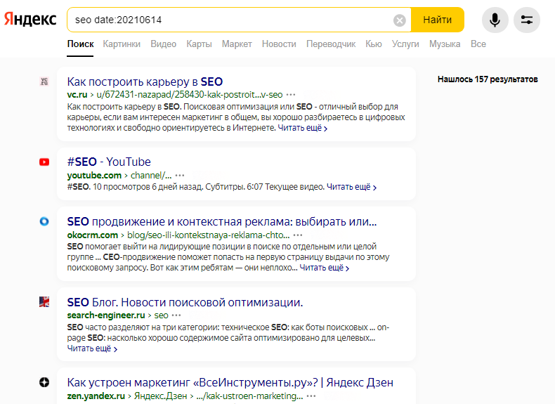Screen dimensions: 555x404
Task: Open the Кью tab
Action: point(374,44)
